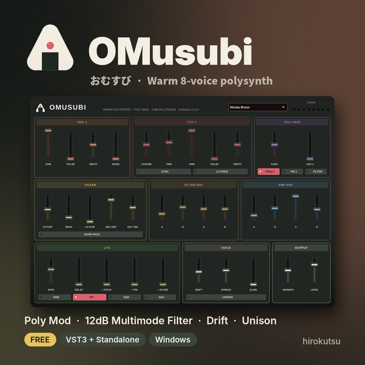The image size is (365, 365).
Task: Click the LFO > FILTER slider handle
Action: [x=163, y=284]
